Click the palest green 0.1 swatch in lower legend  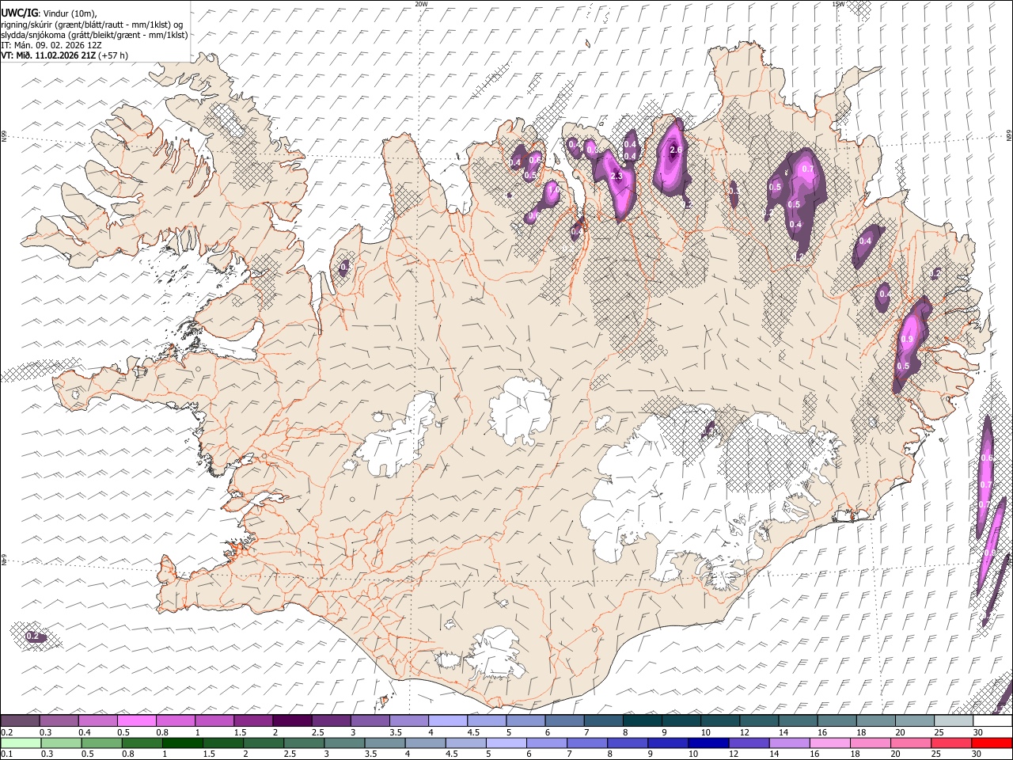coord(21,743)
